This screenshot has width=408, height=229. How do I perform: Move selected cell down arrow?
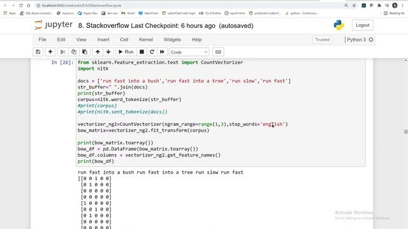click(x=108, y=52)
